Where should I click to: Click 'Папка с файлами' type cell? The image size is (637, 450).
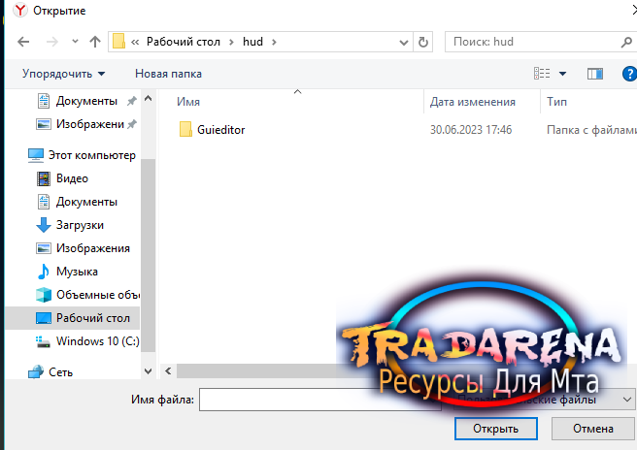pos(591,130)
